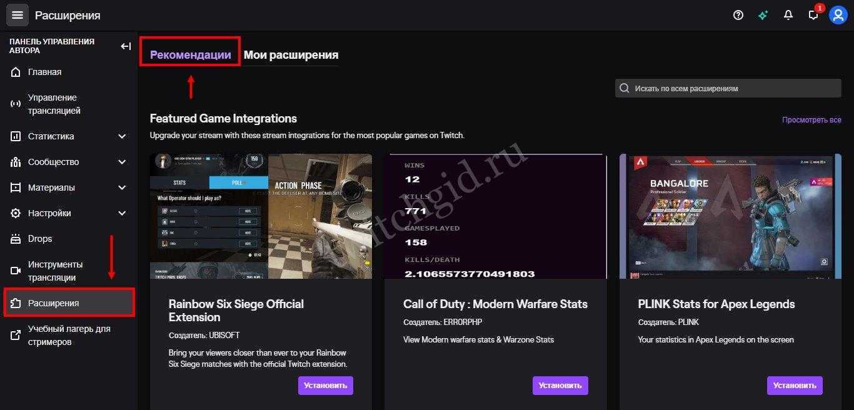Click the Call of Duty : Modern Warfare Stats title
854x410 pixels.
pyautogui.click(x=495, y=304)
